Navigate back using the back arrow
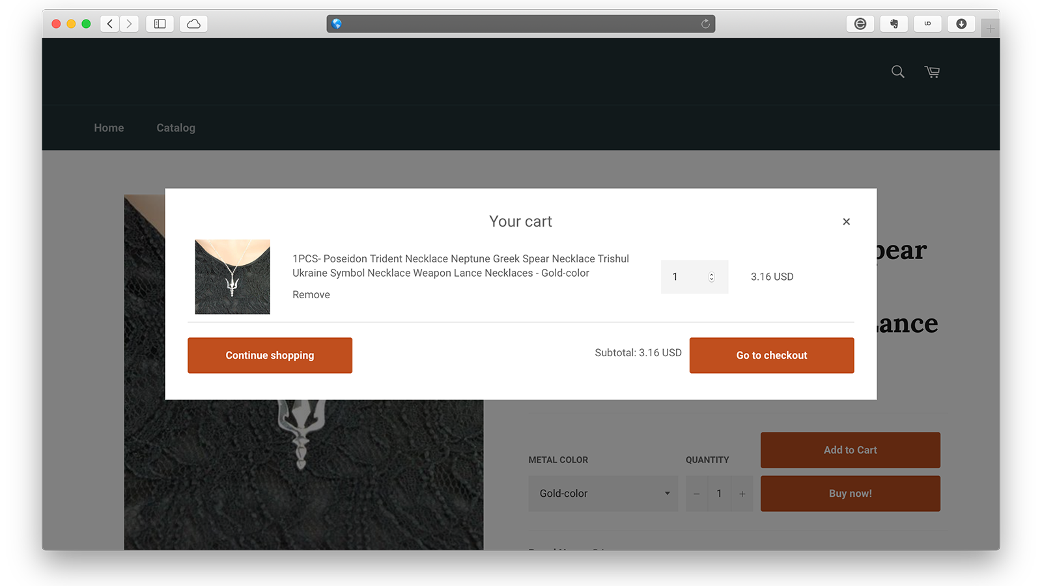This screenshot has width=1042, height=586. [x=109, y=23]
